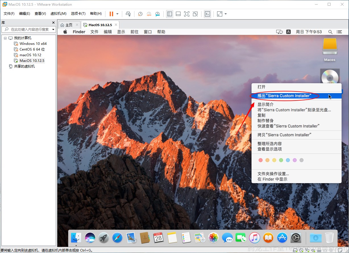Enter full screen mode

[x=187, y=14]
